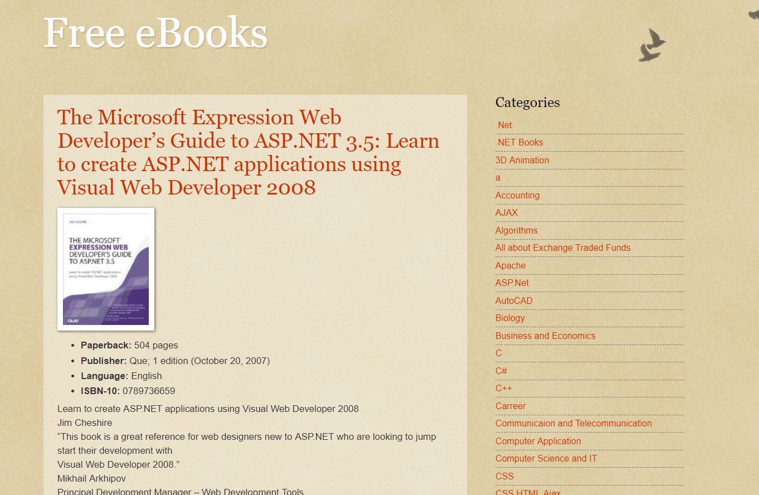Select the ISBN-10: 0789736659 line
The image size is (759, 495).
[128, 391]
